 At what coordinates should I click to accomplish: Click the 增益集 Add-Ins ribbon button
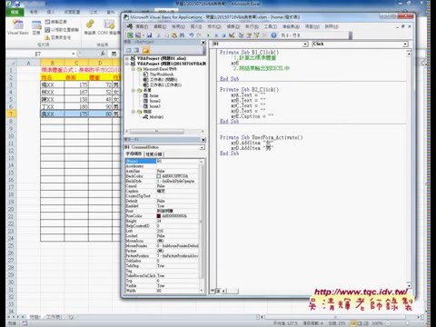tap(90, 27)
